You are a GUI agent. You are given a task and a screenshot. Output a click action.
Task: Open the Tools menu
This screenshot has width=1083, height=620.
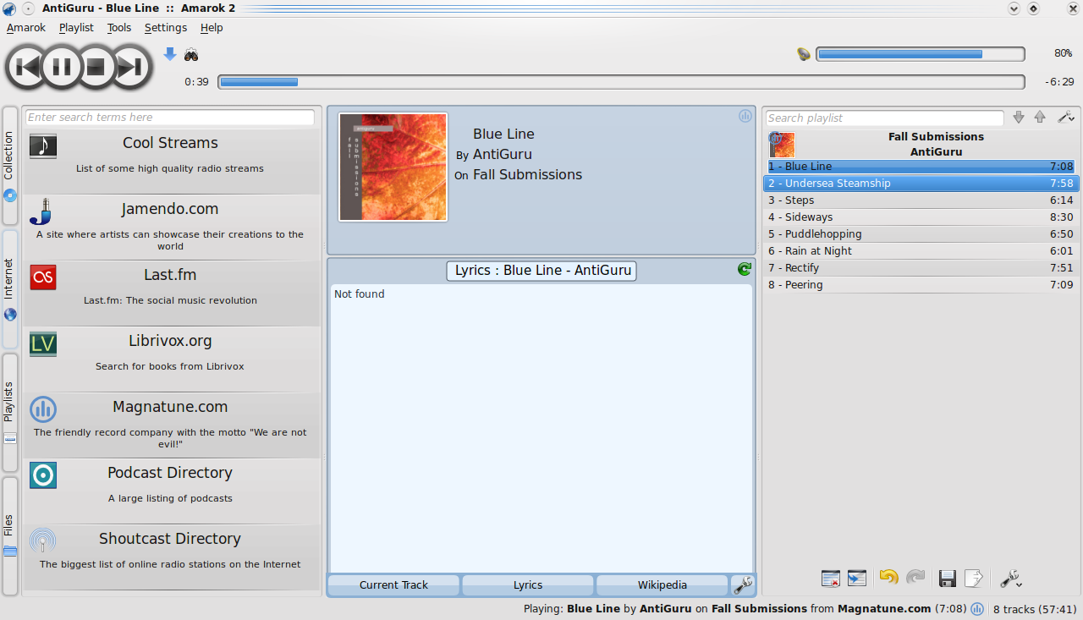119,27
